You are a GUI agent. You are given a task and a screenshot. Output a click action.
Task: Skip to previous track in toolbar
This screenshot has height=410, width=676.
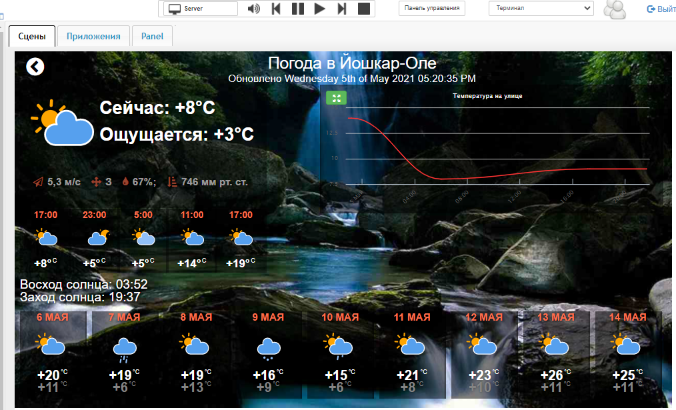[x=276, y=9]
